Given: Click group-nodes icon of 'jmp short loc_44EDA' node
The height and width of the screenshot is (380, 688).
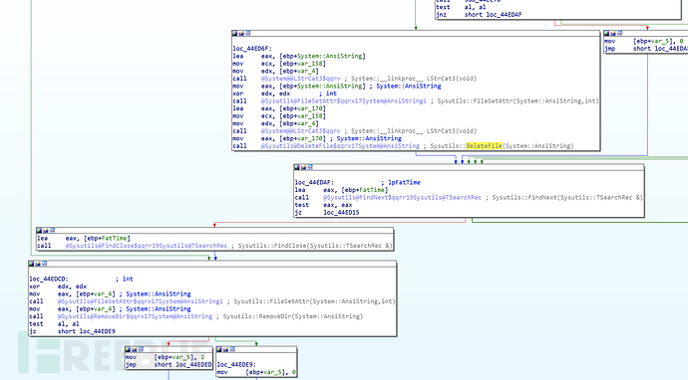Looking at the screenshot, I should [619, 33].
